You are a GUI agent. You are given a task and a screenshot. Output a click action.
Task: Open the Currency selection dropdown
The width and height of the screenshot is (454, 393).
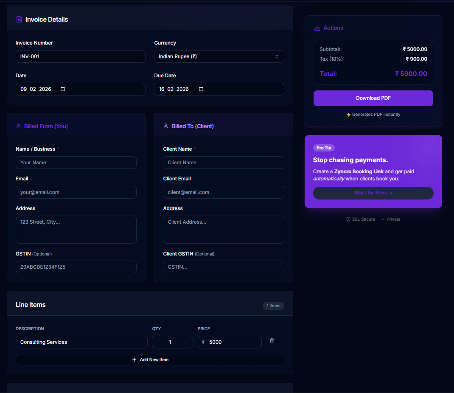point(219,56)
